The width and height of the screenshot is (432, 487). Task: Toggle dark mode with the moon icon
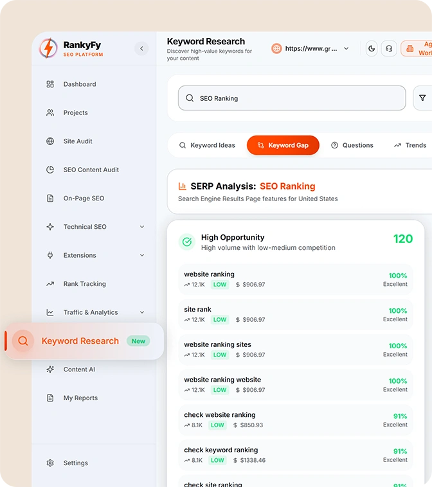coord(372,48)
